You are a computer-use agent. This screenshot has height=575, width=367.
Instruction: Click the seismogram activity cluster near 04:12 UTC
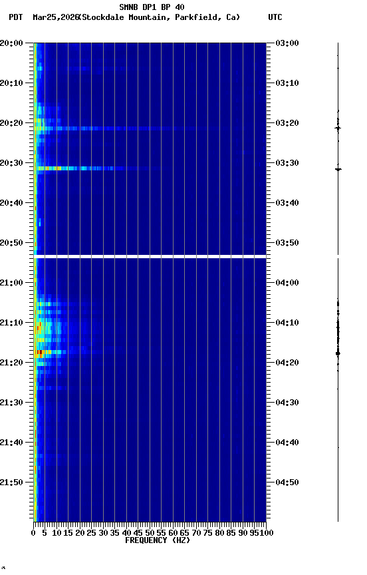pyautogui.click(x=338, y=332)
